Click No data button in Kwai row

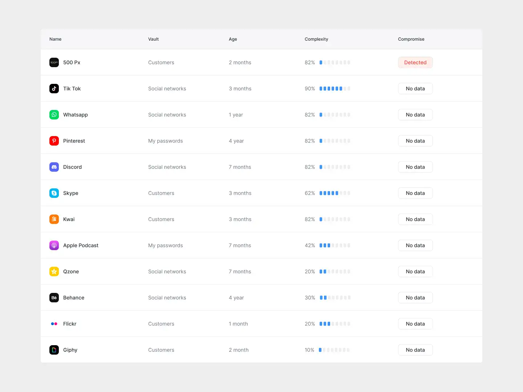point(415,219)
